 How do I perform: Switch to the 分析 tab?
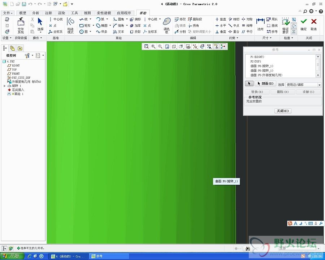tap(36, 13)
